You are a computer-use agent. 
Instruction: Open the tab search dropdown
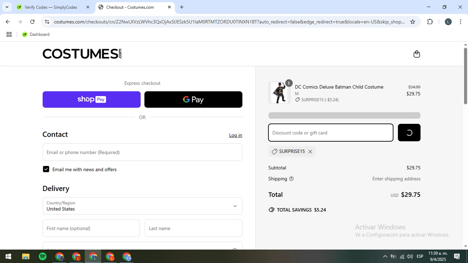pyautogui.click(x=7, y=7)
